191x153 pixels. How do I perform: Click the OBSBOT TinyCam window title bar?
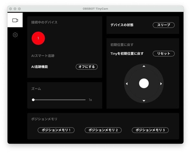(x=95, y=9)
